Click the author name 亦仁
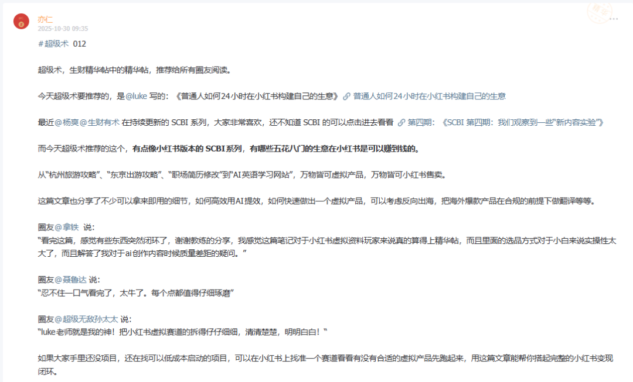This screenshot has width=633, height=382. coord(46,19)
